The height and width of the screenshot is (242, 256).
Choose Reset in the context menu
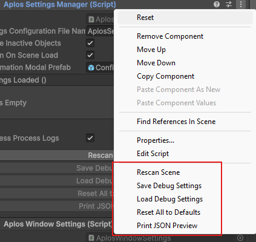pyautogui.click(x=185, y=18)
